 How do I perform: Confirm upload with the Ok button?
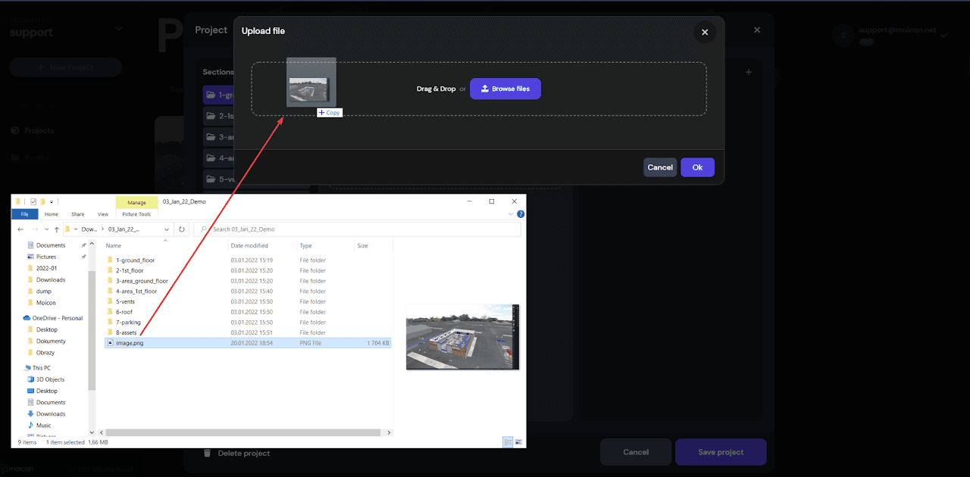pyautogui.click(x=697, y=167)
